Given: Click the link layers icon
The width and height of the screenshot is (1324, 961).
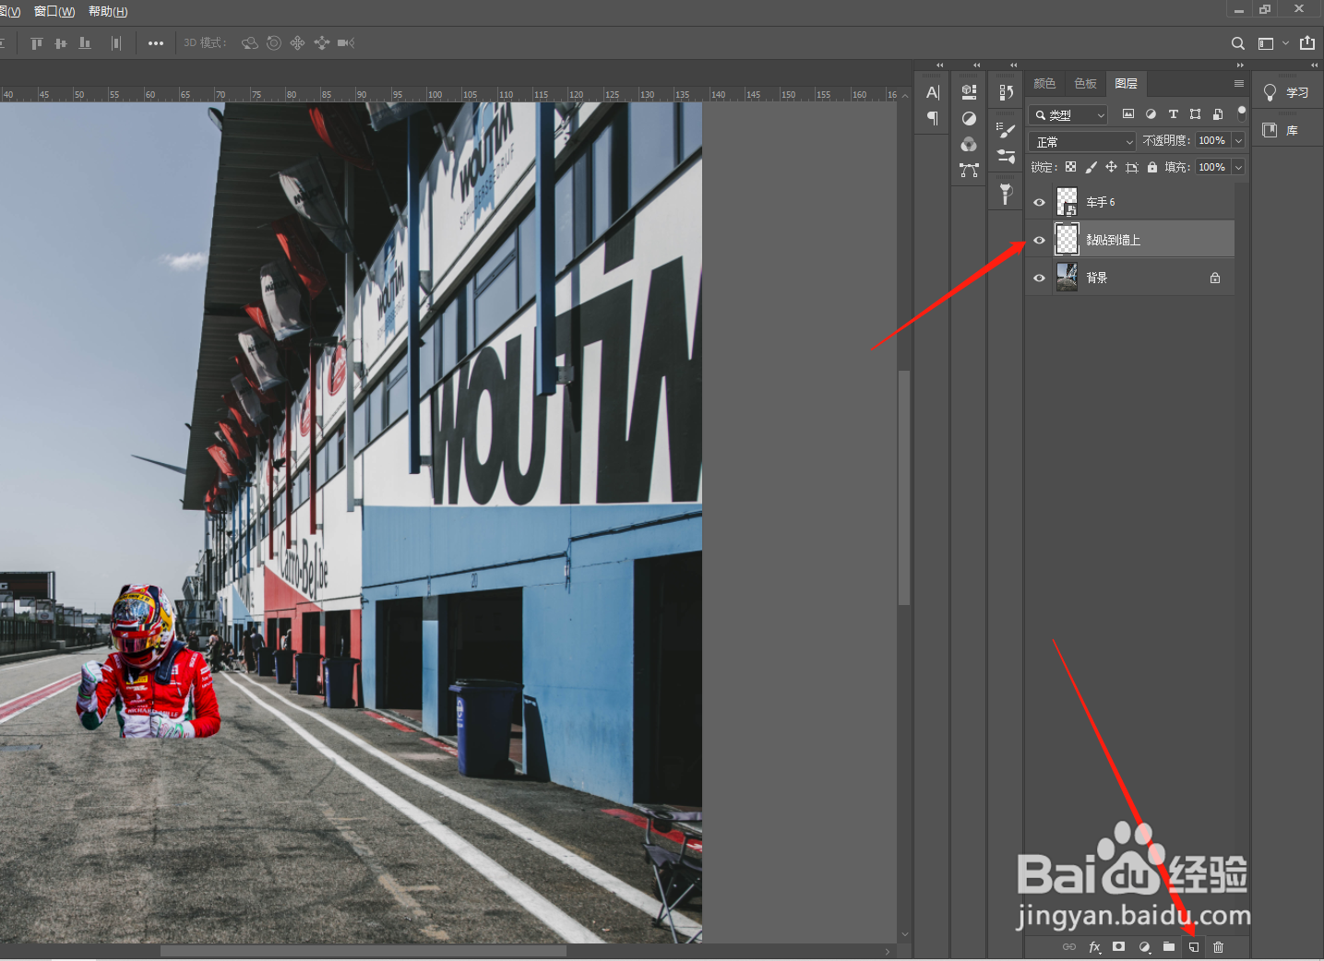Looking at the screenshot, I should coord(1069,947).
